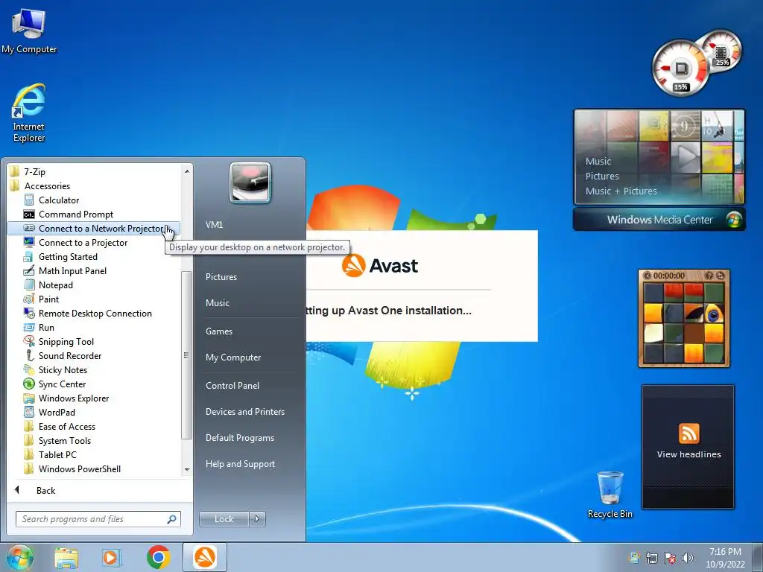Click the CPU meter gadget
The height and width of the screenshot is (572, 763).
[x=681, y=68]
